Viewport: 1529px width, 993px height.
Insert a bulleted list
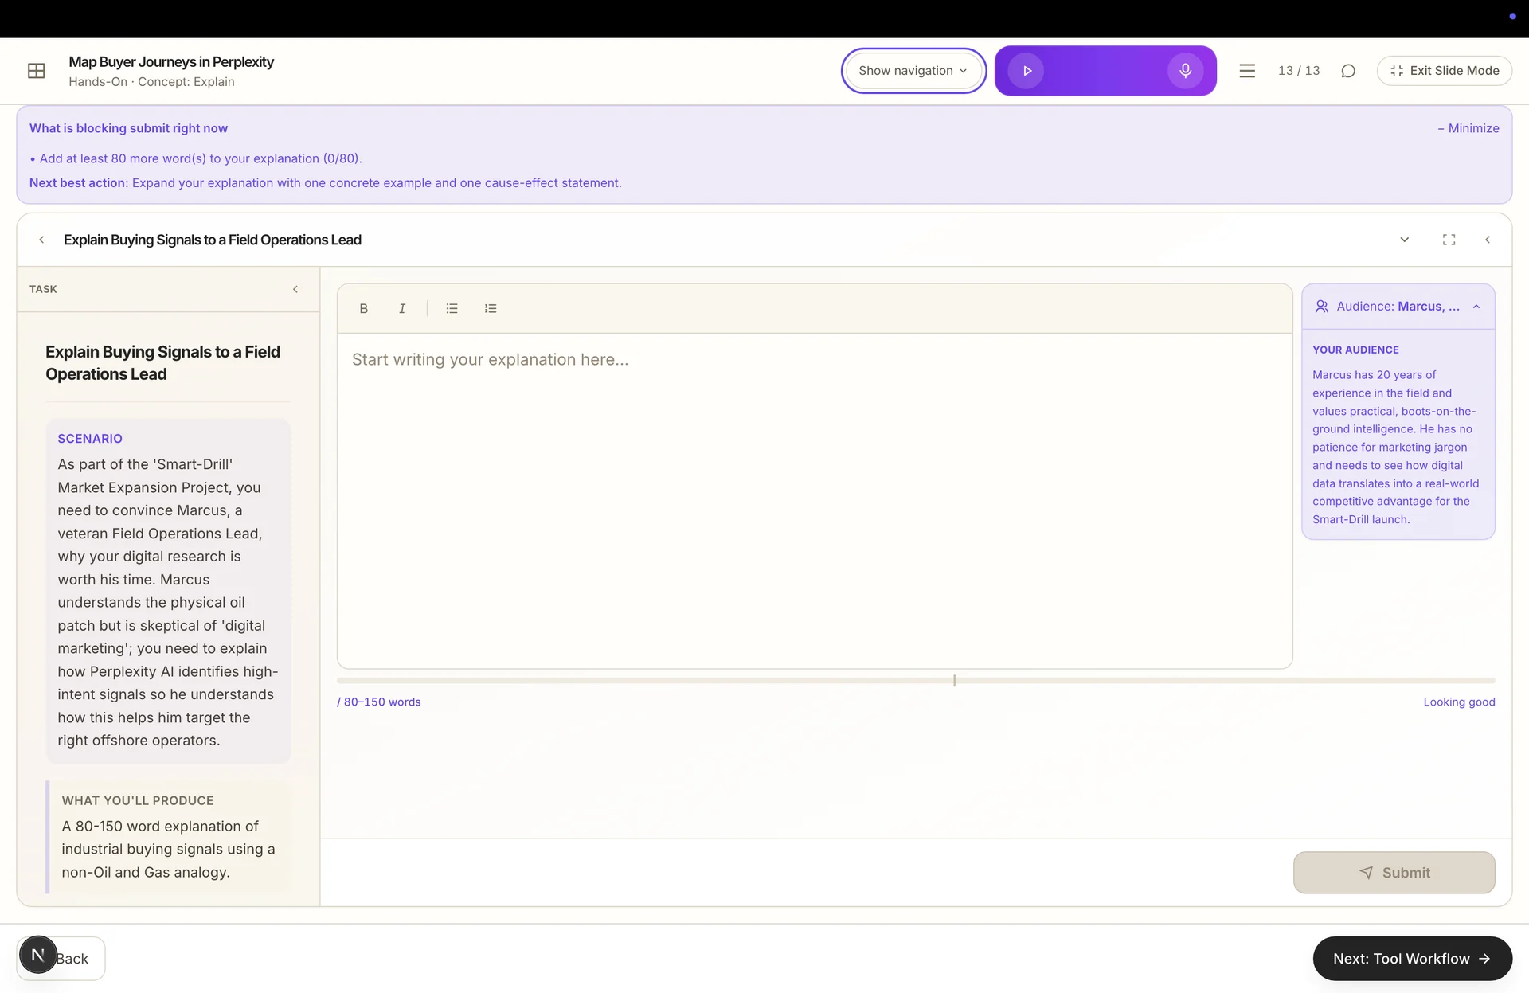pos(452,309)
